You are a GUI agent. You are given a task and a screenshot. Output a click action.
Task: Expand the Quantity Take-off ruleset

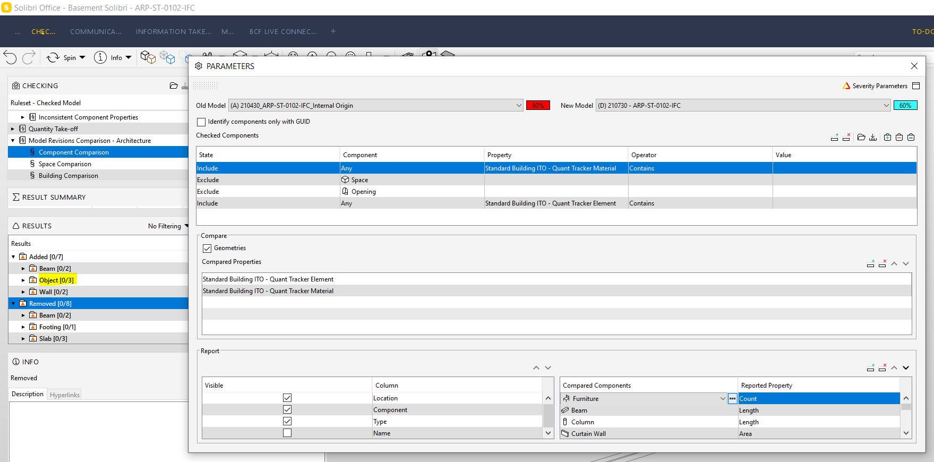click(x=13, y=129)
